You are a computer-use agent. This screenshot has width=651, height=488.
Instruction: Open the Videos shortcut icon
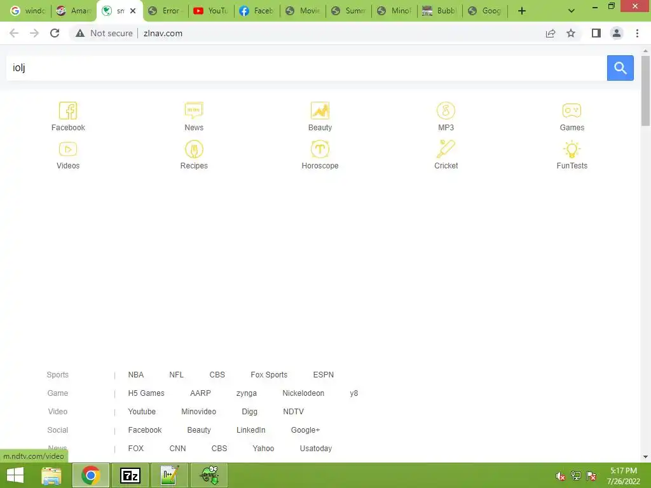68,149
